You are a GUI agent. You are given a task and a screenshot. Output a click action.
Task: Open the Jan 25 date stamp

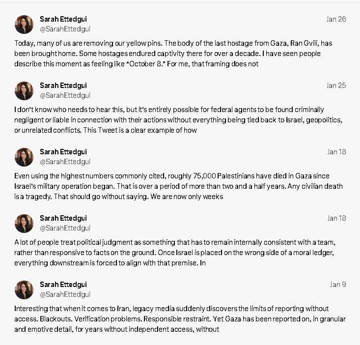click(336, 86)
